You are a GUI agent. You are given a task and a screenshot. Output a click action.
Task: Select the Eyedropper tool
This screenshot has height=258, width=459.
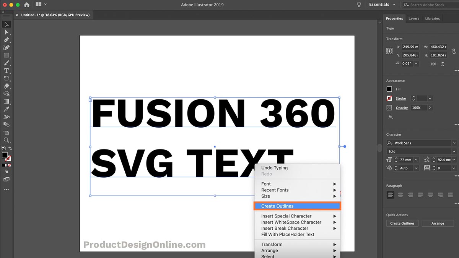point(7,109)
